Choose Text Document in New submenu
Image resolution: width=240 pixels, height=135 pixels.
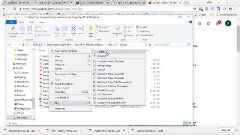click(x=118, y=94)
